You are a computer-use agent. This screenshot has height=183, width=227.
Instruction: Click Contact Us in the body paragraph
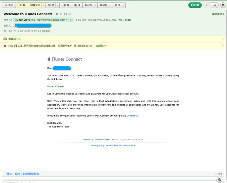point(132,116)
